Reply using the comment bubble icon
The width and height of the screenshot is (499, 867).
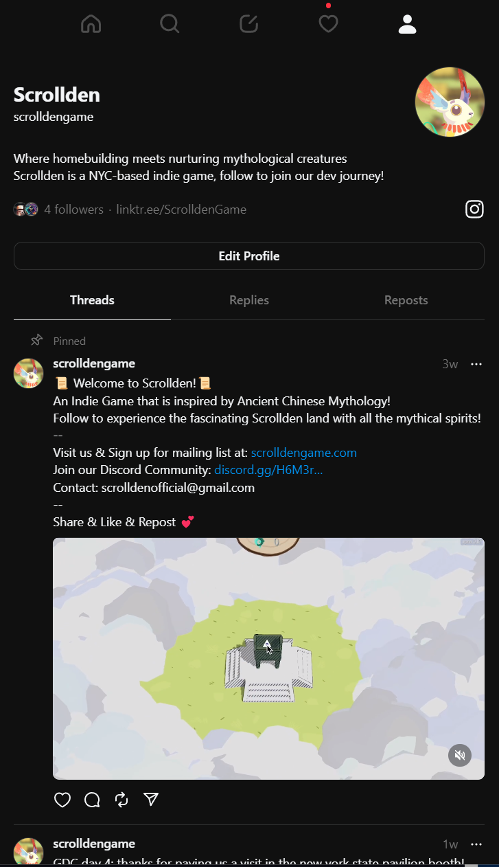[92, 800]
